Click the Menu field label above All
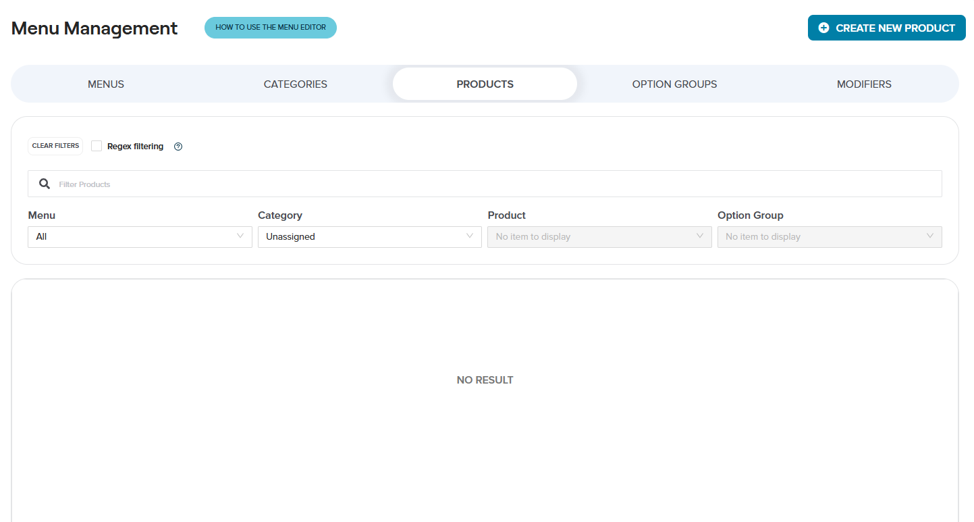Viewport: 974px width, 522px height. [x=42, y=215]
